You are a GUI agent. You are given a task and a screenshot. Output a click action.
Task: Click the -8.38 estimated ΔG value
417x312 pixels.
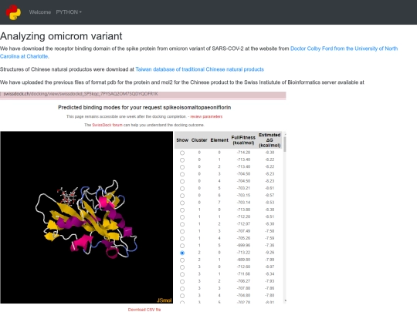tap(270, 210)
